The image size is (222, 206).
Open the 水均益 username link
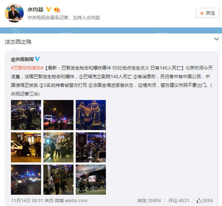[x=36, y=9]
